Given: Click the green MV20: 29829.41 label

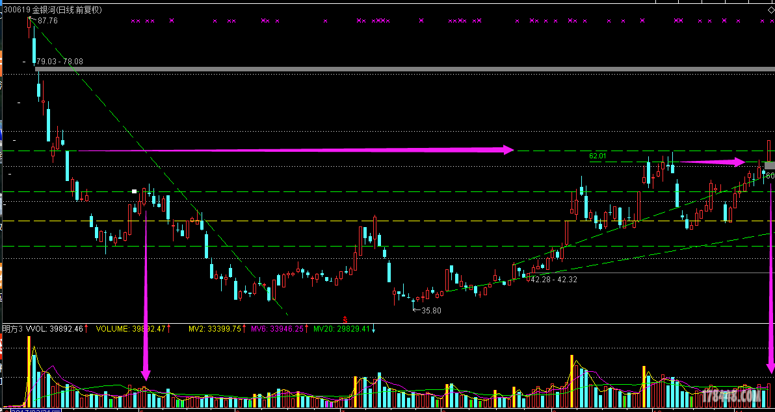Looking at the screenshot, I should click(x=341, y=328).
